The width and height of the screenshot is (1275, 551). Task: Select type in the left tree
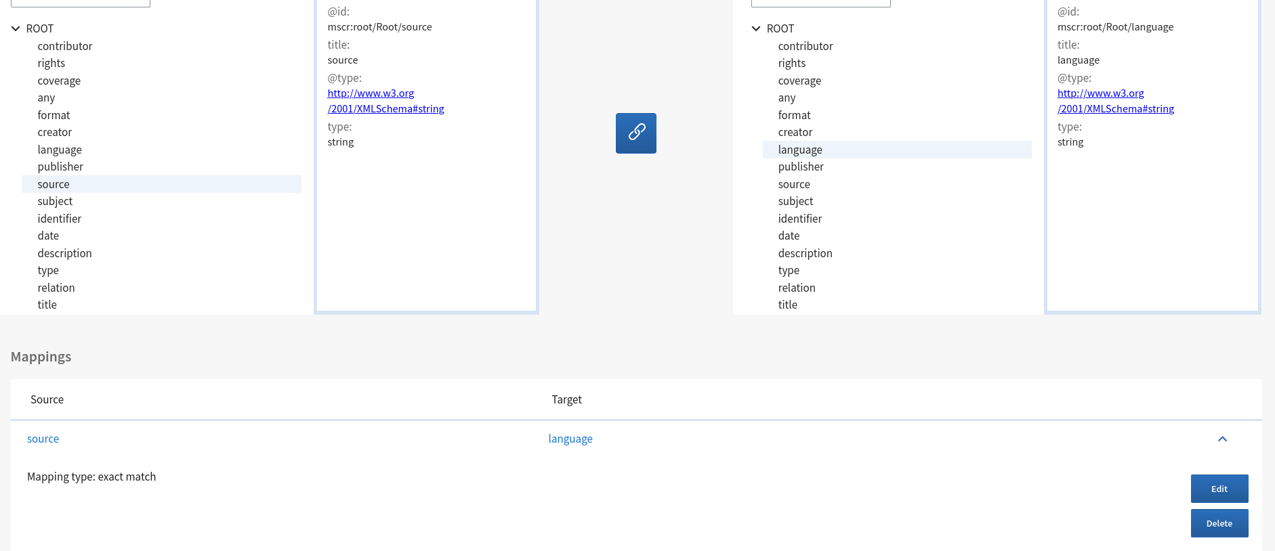(48, 270)
